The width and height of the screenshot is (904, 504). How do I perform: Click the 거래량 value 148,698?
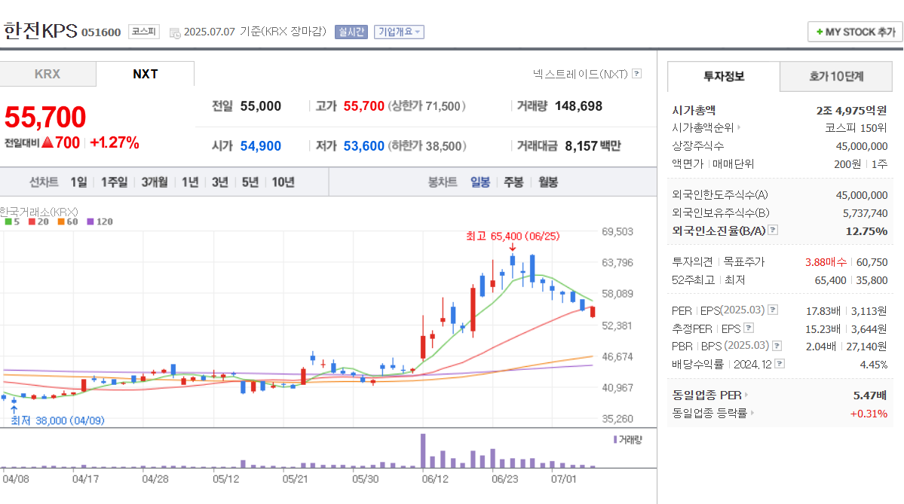[578, 106]
